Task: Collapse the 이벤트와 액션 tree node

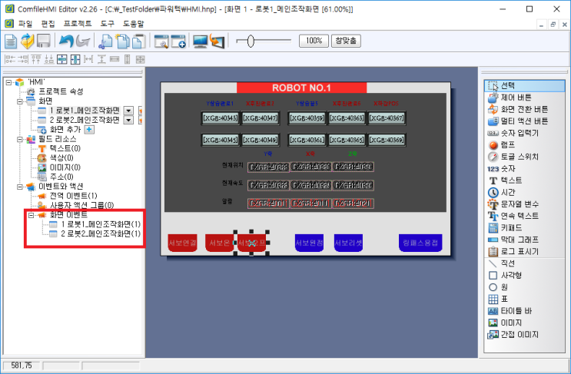Action: [20, 187]
